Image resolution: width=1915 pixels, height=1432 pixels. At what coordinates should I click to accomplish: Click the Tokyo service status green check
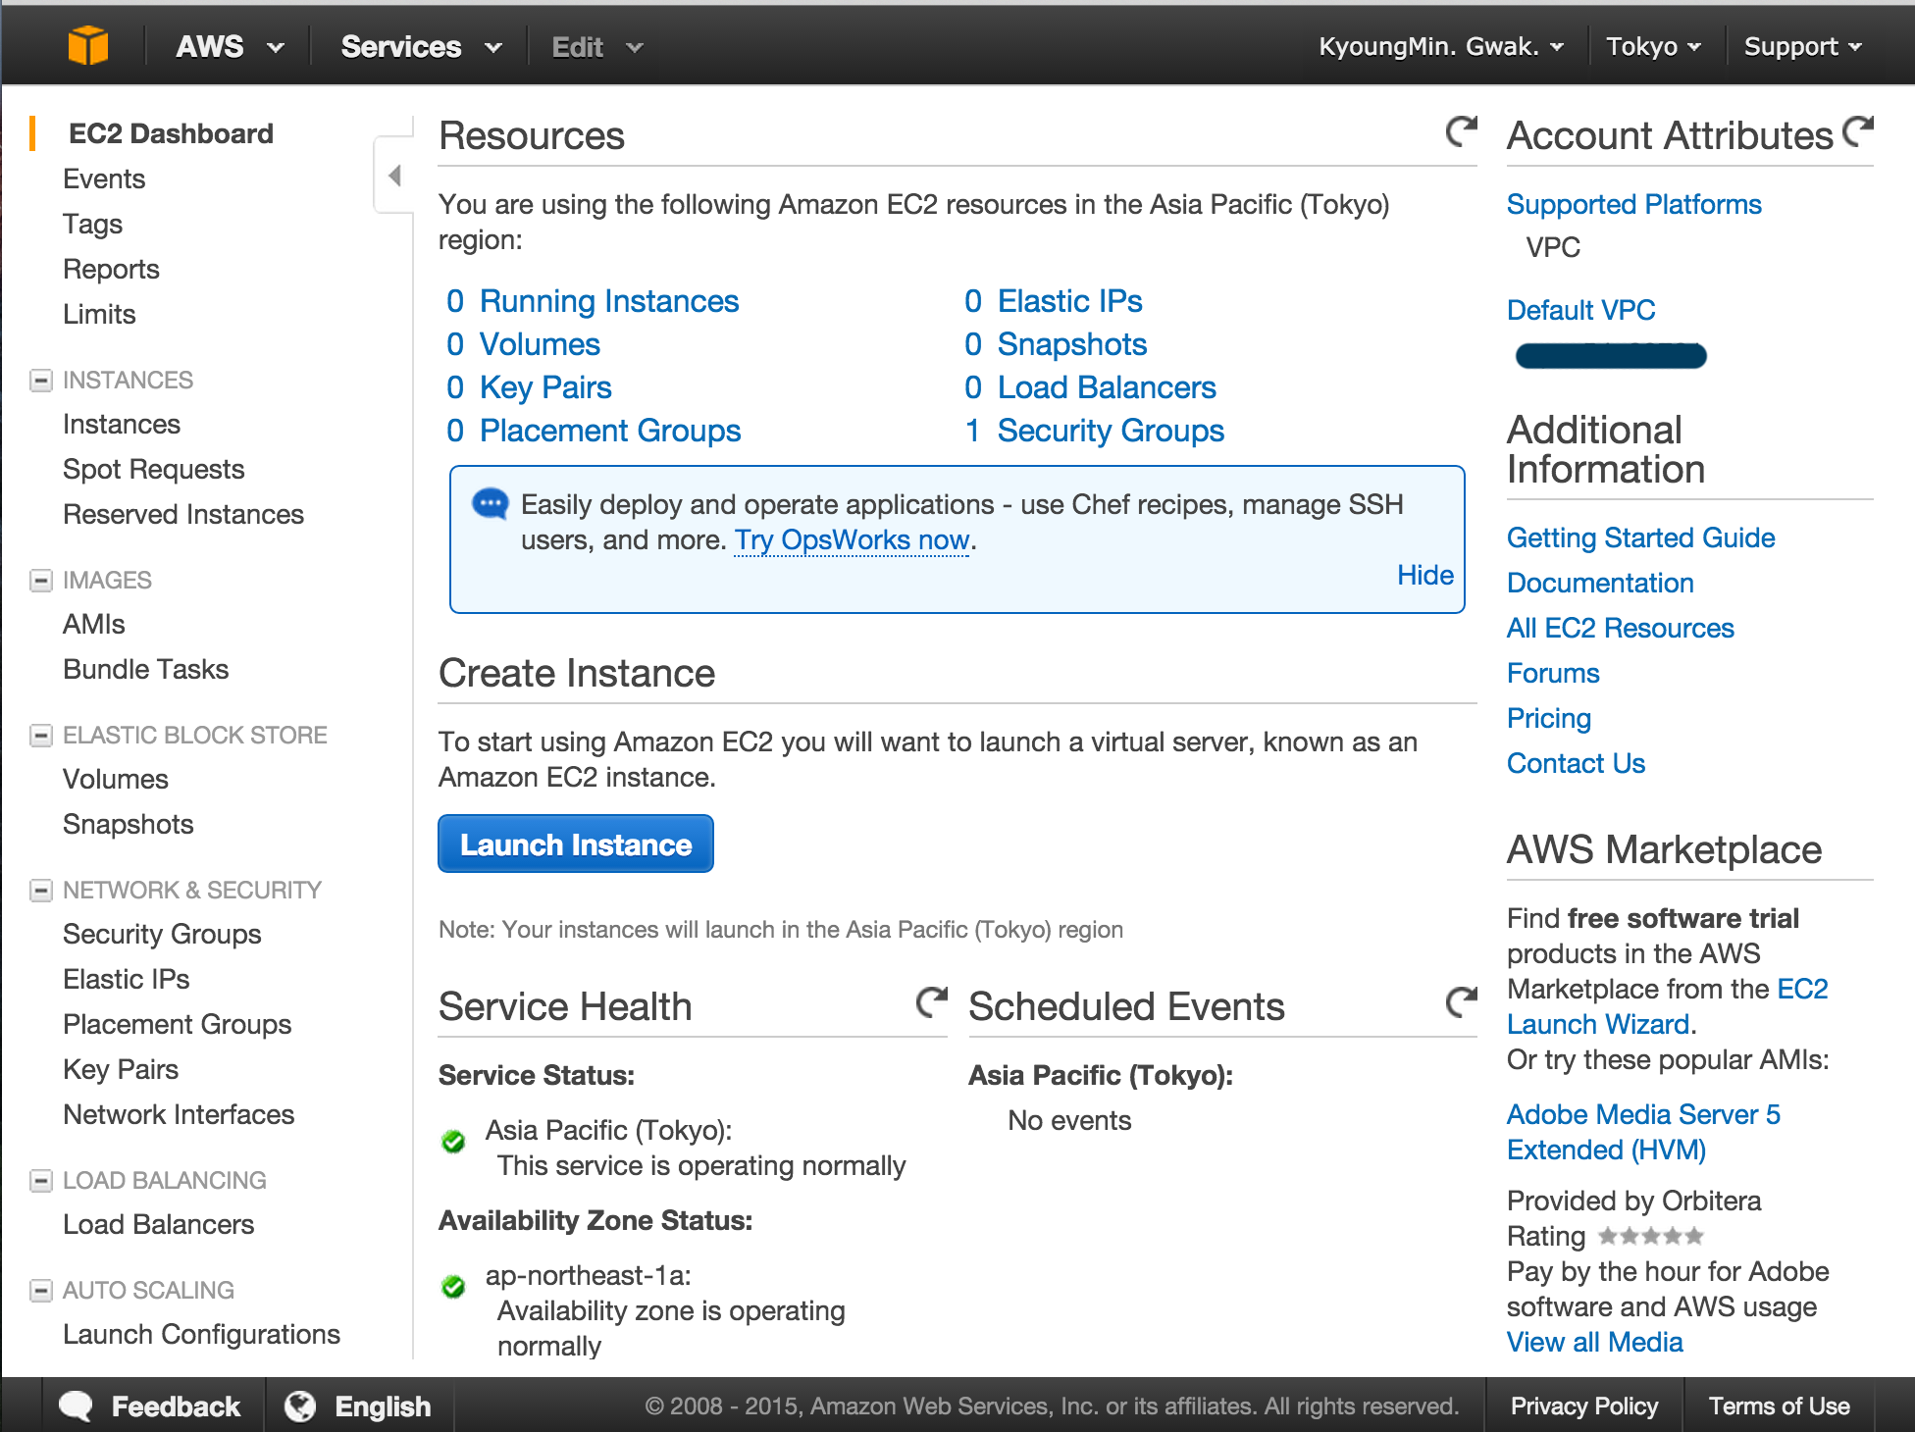[x=453, y=1142]
